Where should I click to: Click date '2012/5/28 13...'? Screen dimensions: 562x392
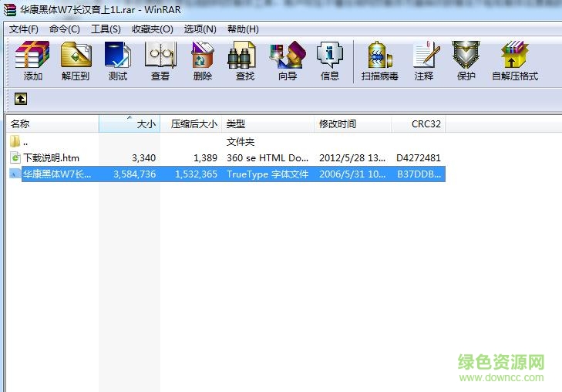[352, 158]
